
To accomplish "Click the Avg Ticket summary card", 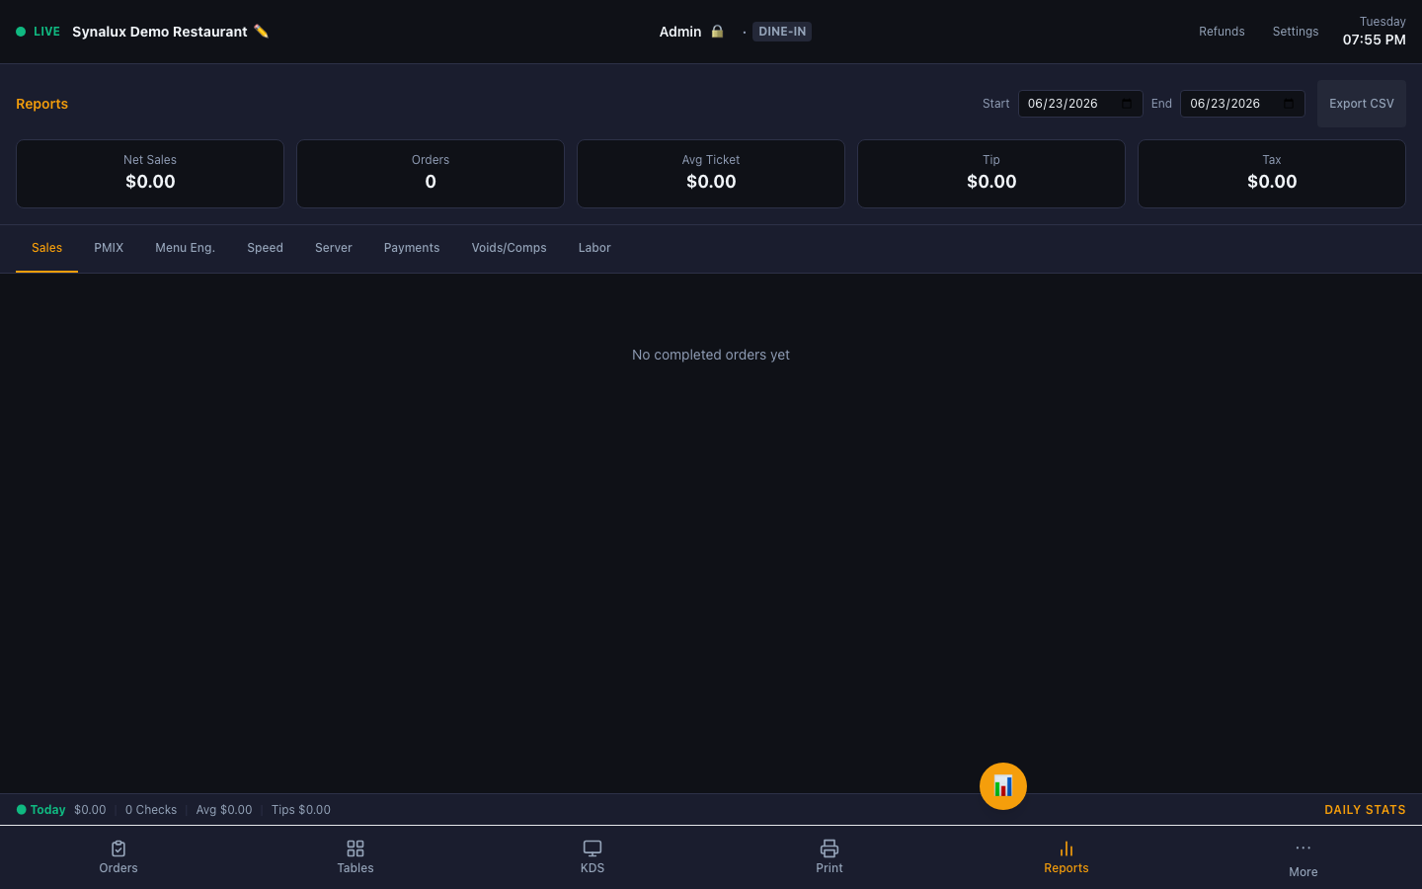I will point(711,174).
